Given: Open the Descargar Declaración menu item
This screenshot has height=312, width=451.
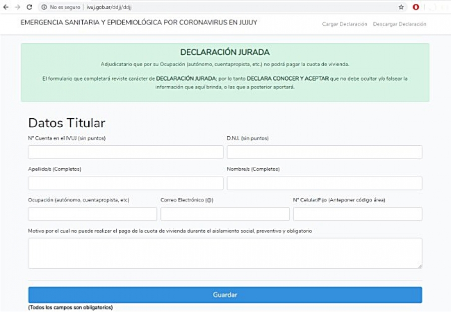Looking at the screenshot, I should tap(399, 24).
